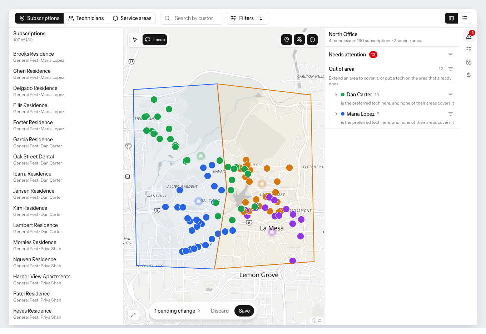Click the green technician home marker
The height and width of the screenshot is (334, 486).
tap(201, 156)
